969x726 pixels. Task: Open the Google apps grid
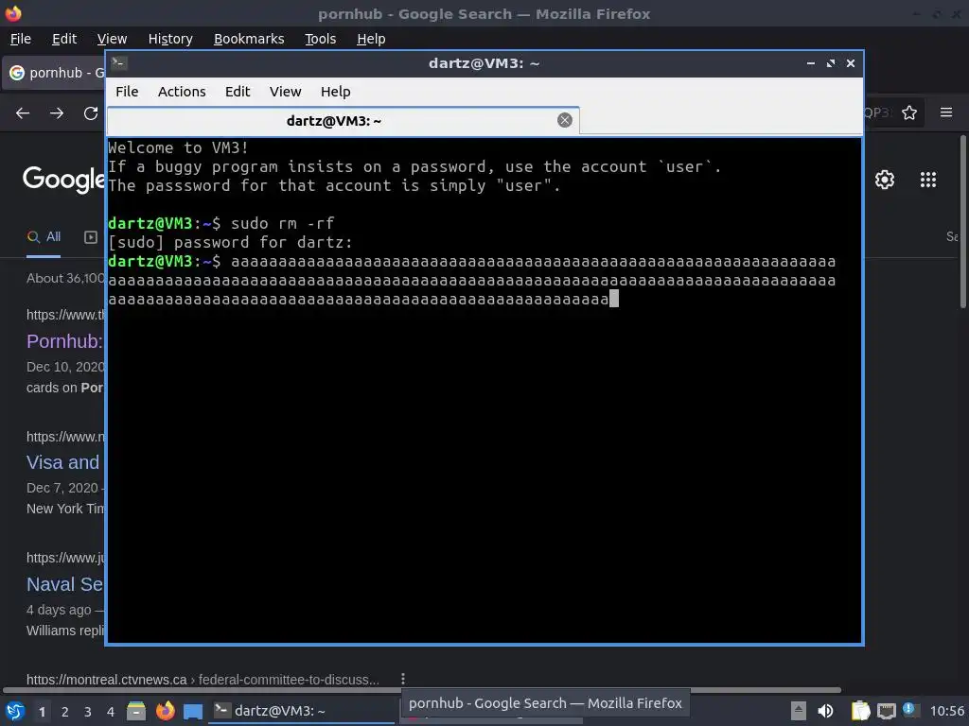pyautogui.click(x=928, y=180)
